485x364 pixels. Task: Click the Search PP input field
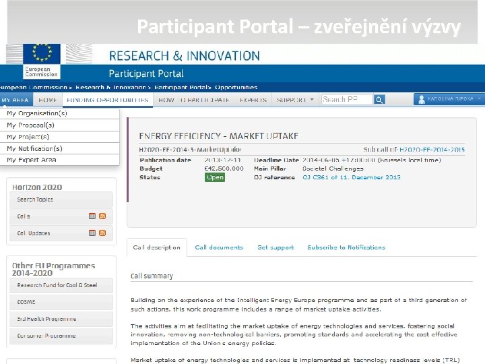347,99
